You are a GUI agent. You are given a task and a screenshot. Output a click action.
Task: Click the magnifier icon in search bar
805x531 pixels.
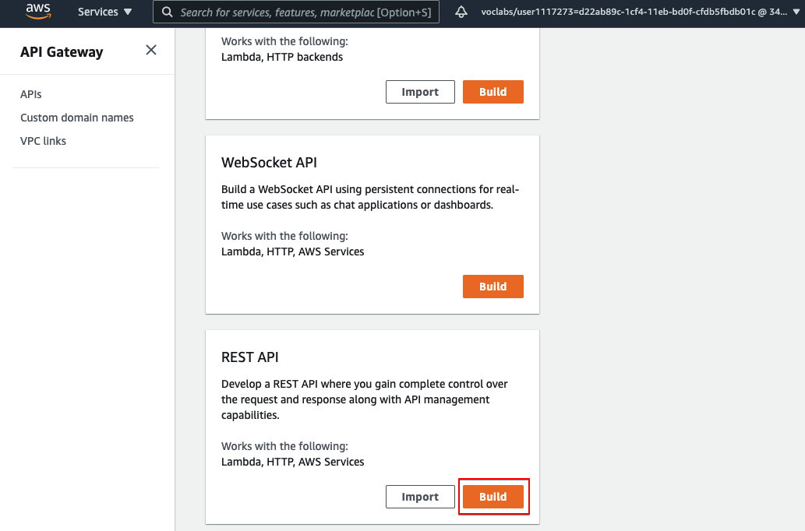tap(167, 12)
